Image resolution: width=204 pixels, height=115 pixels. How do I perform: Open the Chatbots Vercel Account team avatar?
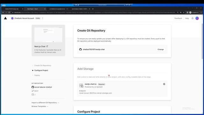[12, 18]
